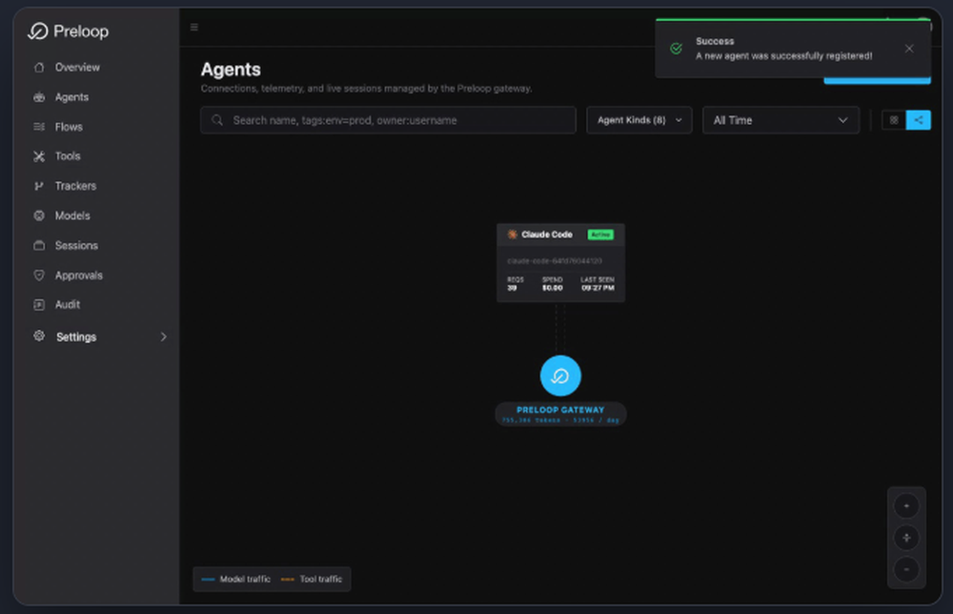Open Settings in sidebar menu
The width and height of the screenshot is (953, 614).
[76, 337]
